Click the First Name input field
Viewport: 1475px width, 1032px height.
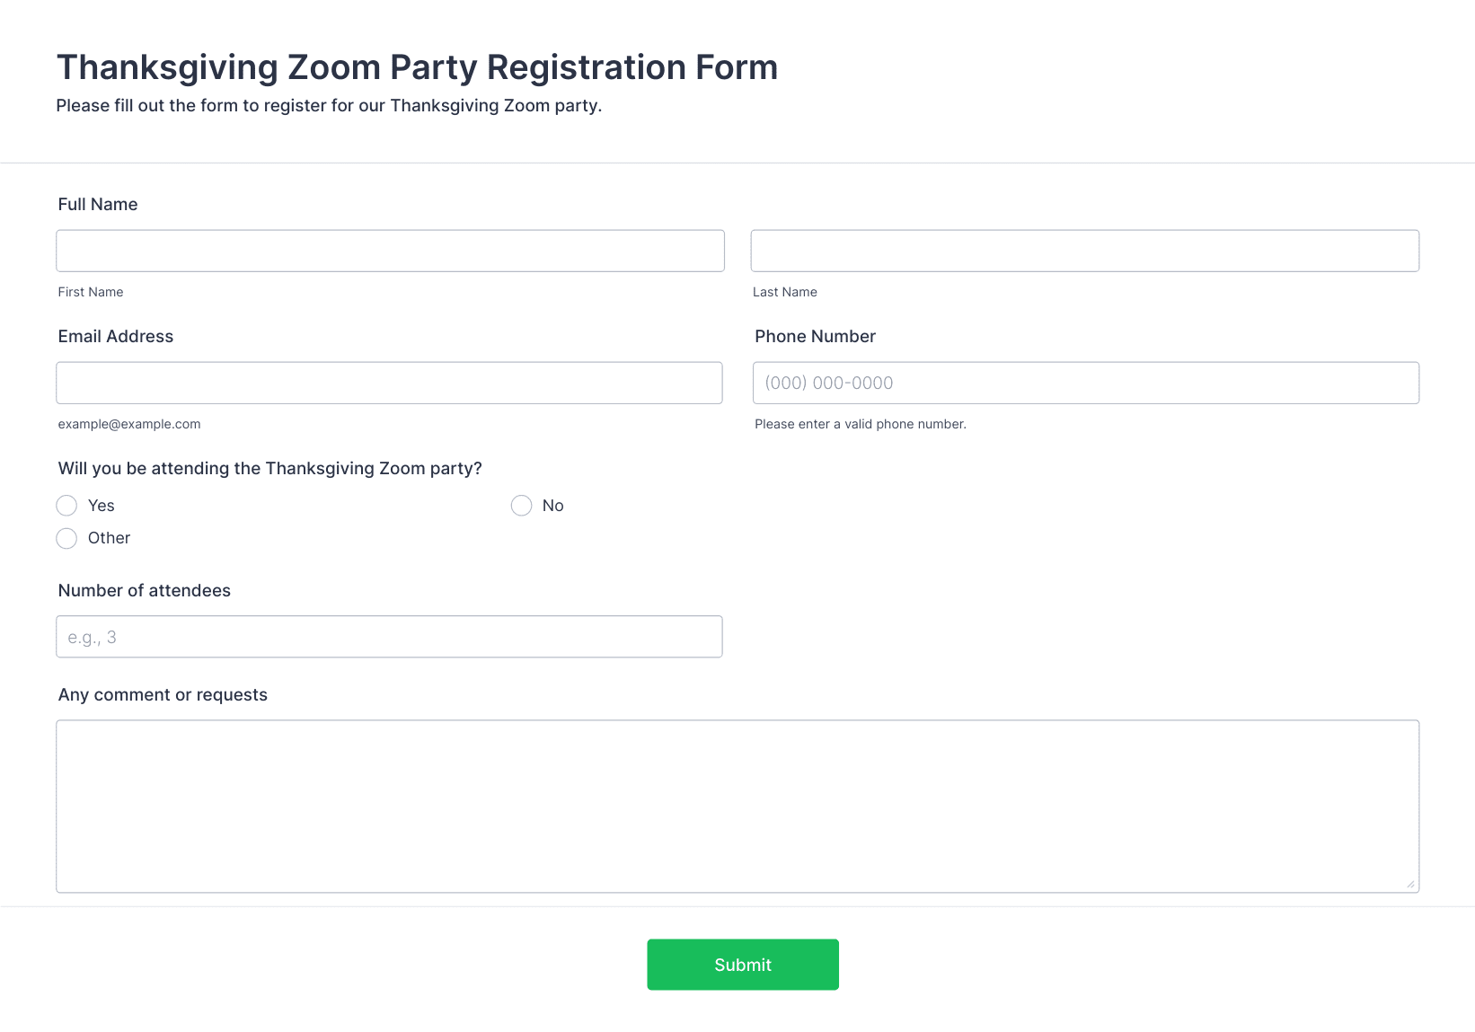[x=390, y=251]
